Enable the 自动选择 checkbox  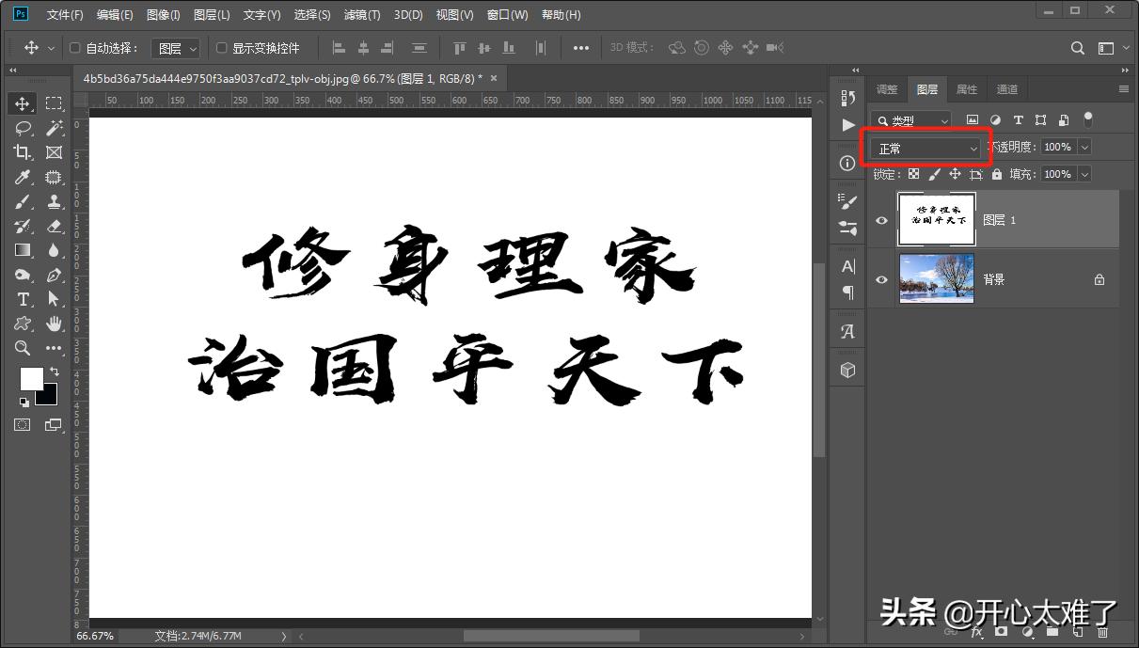[74, 47]
